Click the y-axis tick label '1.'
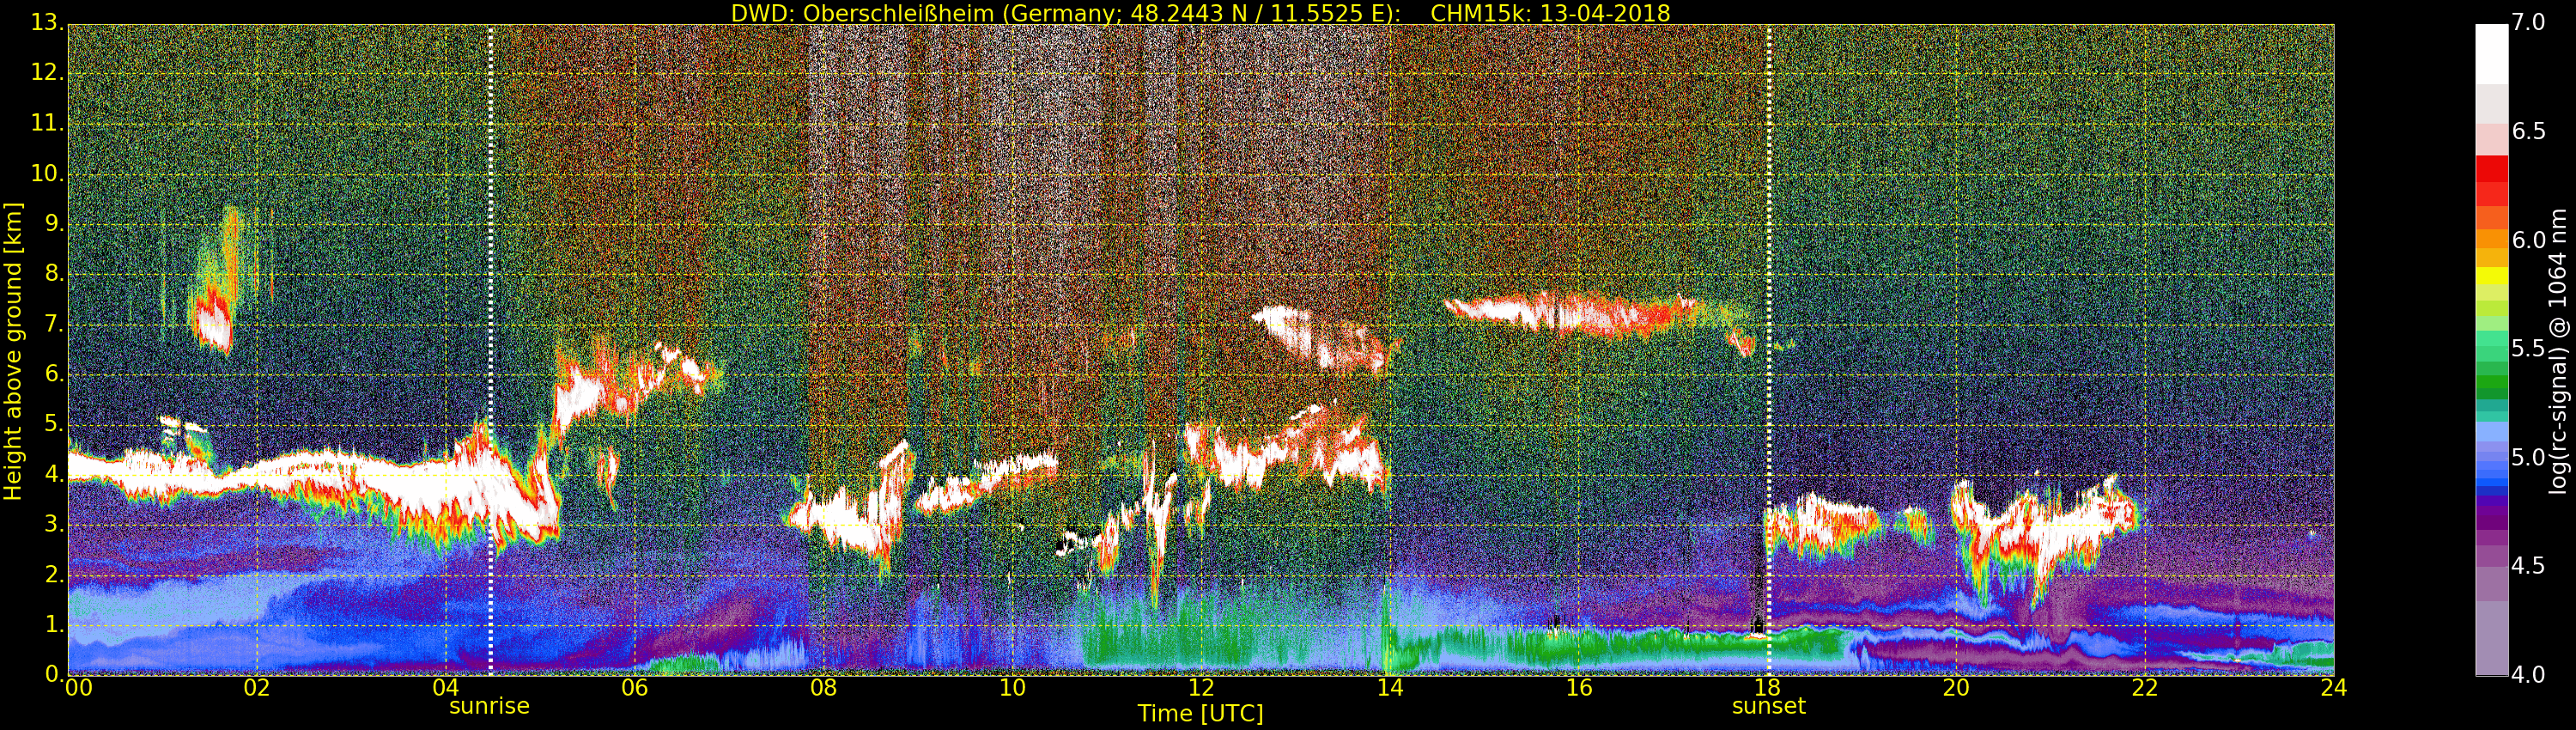This screenshot has width=2576, height=730. pos(53,624)
